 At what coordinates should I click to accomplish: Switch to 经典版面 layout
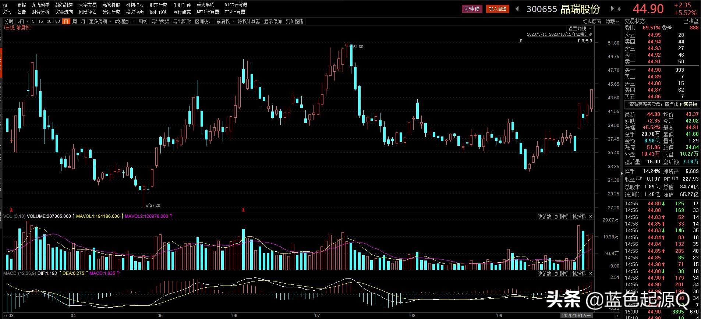tap(592, 21)
